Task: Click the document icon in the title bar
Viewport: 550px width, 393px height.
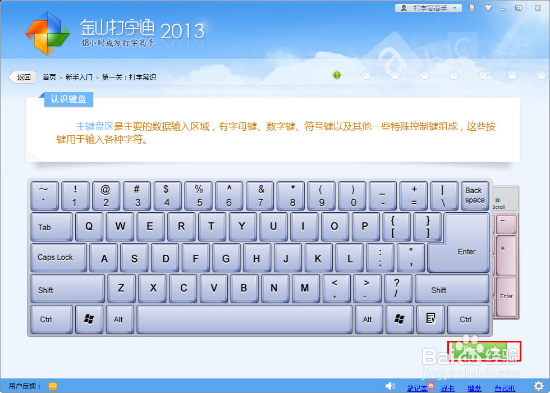Action: tap(471, 7)
